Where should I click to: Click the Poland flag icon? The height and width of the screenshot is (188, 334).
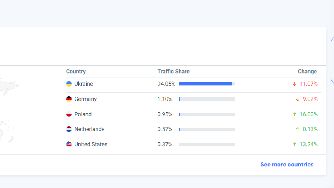[69, 114]
